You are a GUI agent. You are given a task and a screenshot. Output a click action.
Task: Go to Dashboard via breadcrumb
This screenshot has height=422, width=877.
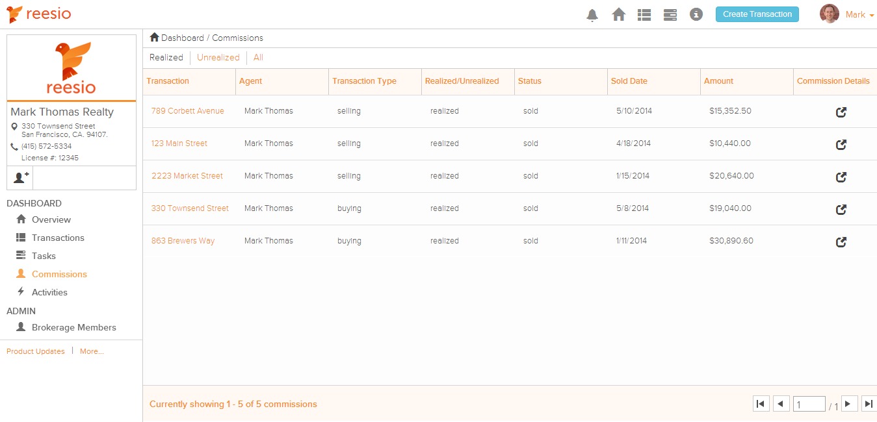(183, 38)
